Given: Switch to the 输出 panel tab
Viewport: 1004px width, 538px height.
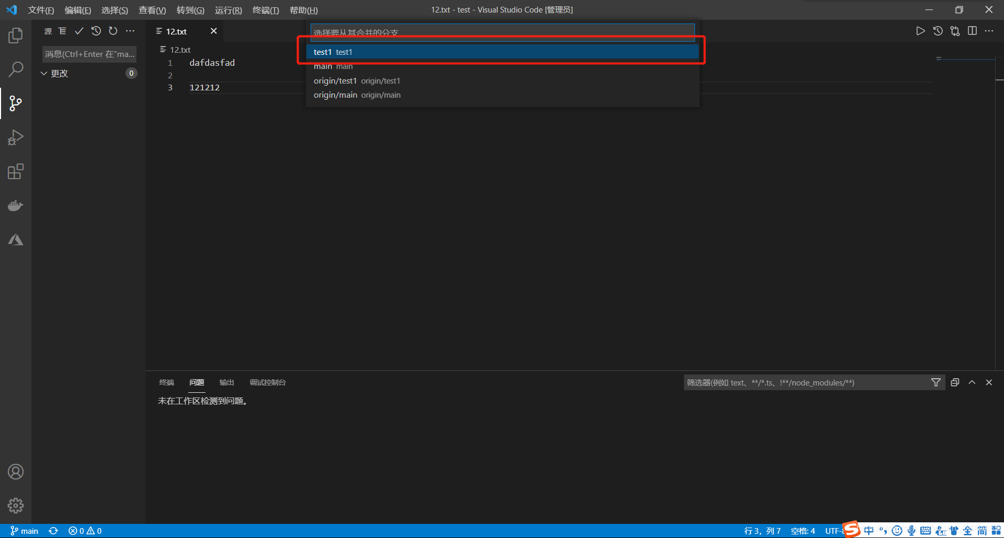Looking at the screenshot, I should click(x=226, y=382).
